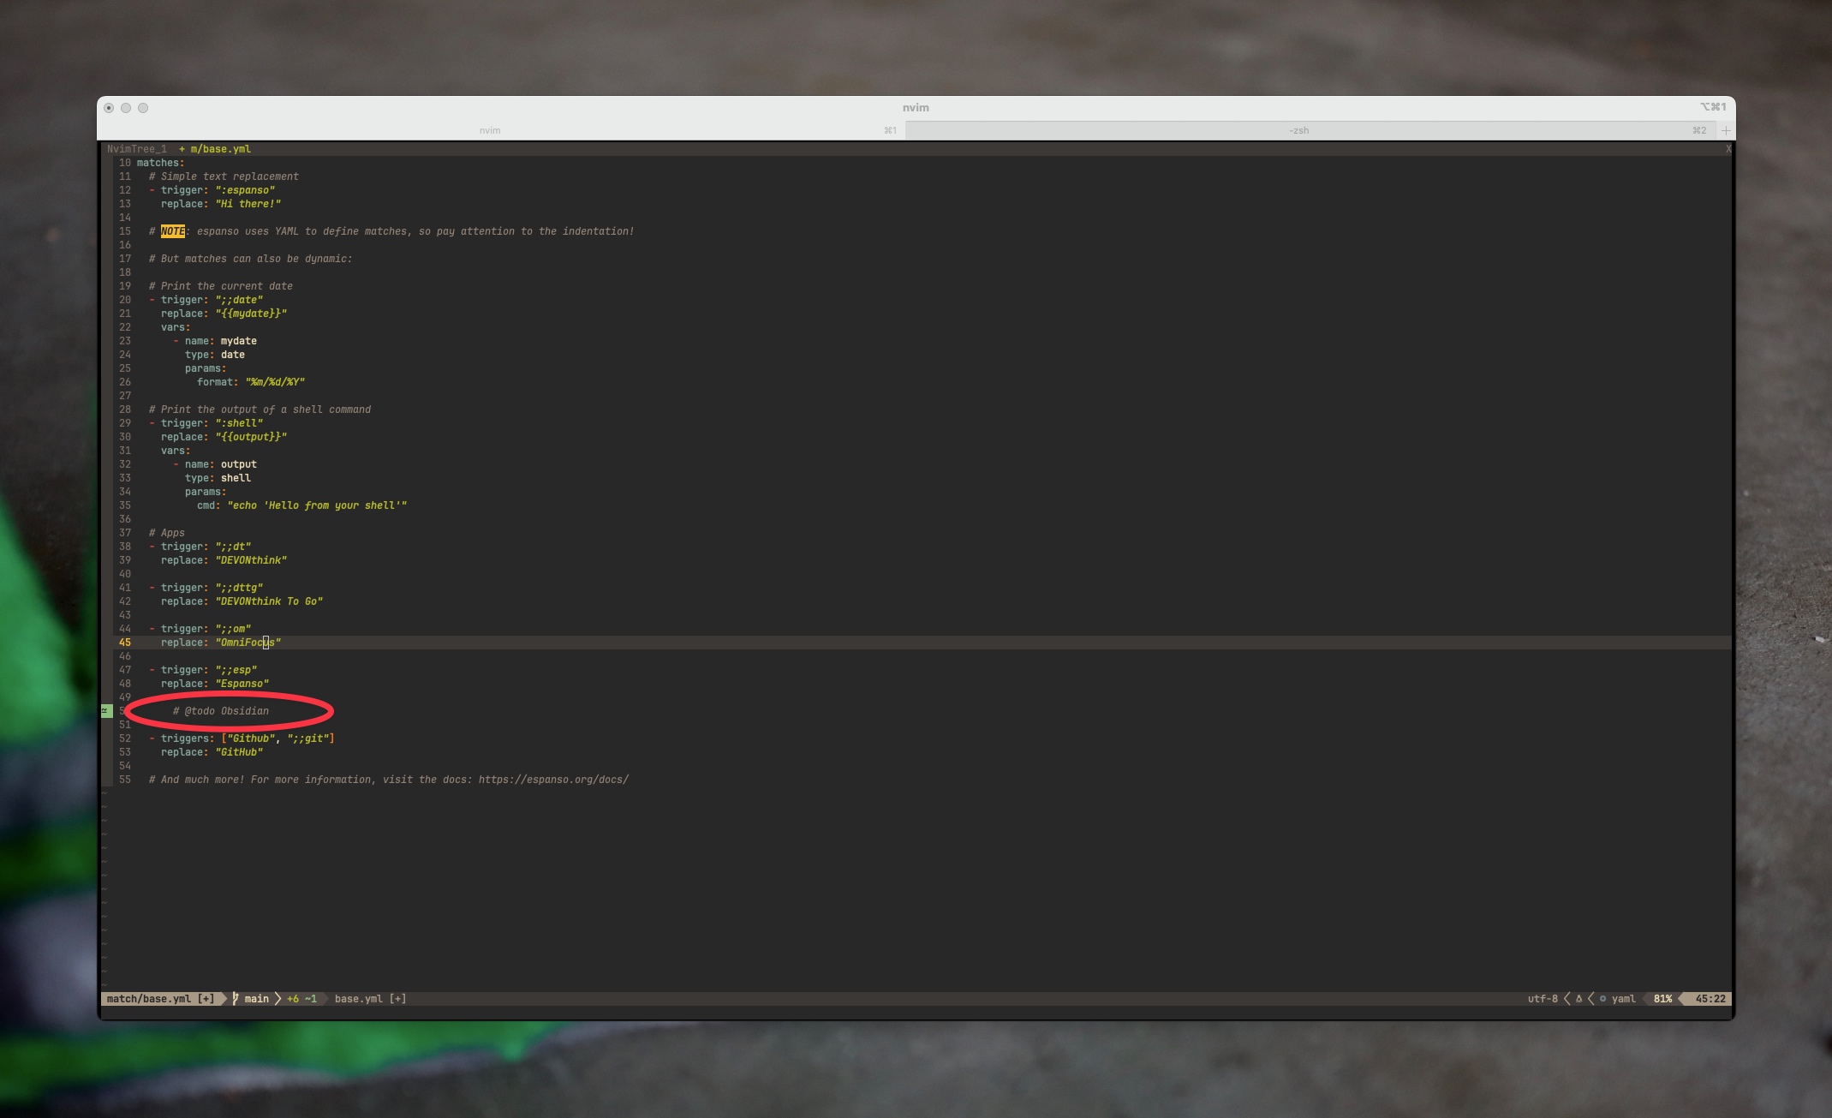This screenshot has height=1118, width=1832.
Task: Click the git branch icon beside main
Action: (236, 998)
